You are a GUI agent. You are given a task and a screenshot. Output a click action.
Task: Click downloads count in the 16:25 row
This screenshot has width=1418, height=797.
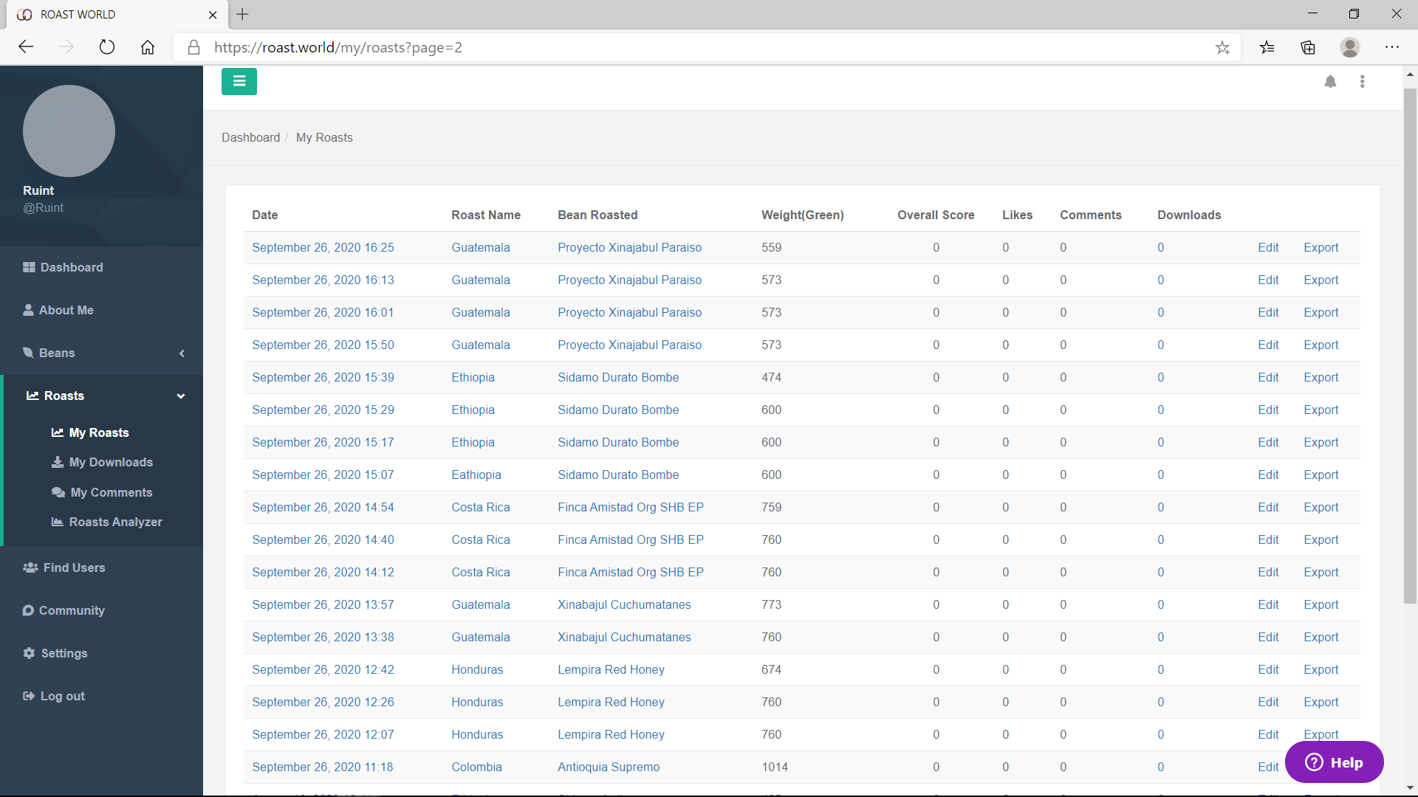click(x=1160, y=247)
